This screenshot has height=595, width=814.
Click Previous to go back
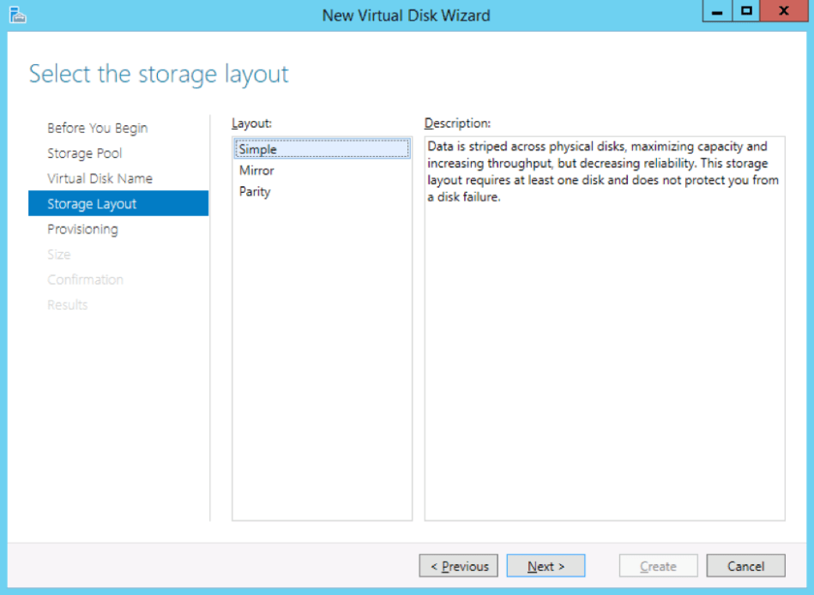tap(458, 566)
